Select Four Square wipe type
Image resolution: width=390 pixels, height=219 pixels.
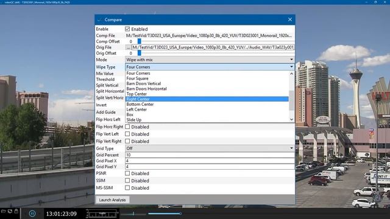[x=207, y=78]
